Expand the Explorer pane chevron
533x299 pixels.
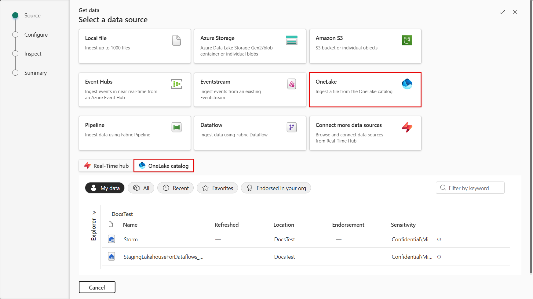[94, 213]
